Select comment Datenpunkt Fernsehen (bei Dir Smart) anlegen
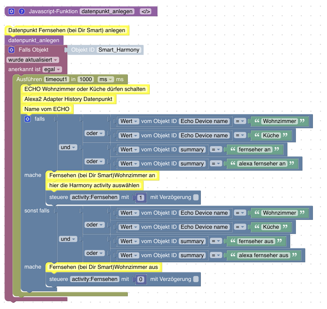 click(67, 30)
